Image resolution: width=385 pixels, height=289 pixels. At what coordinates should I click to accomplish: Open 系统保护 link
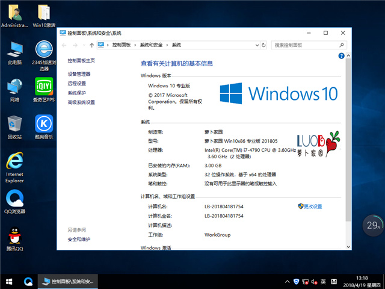77,93
